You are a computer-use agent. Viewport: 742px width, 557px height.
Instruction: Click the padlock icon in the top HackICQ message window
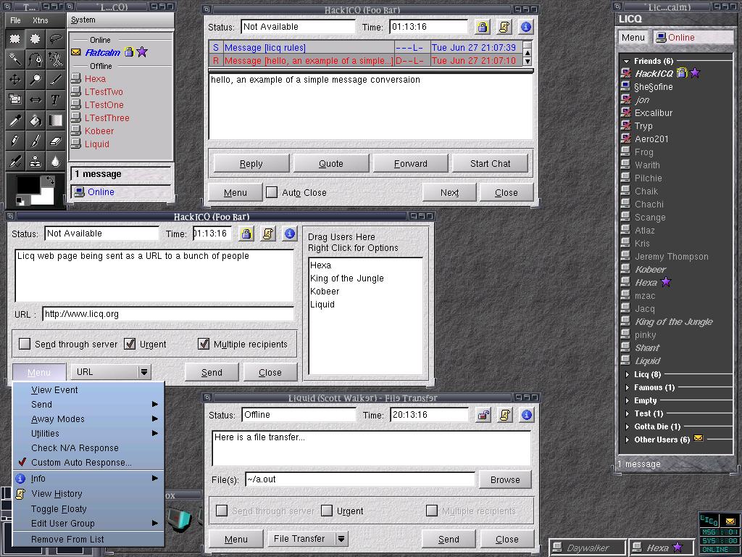coord(482,27)
